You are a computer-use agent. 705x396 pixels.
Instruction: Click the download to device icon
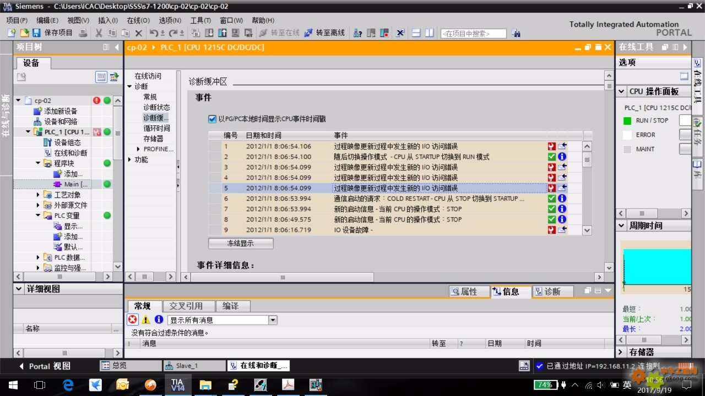(210, 33)
